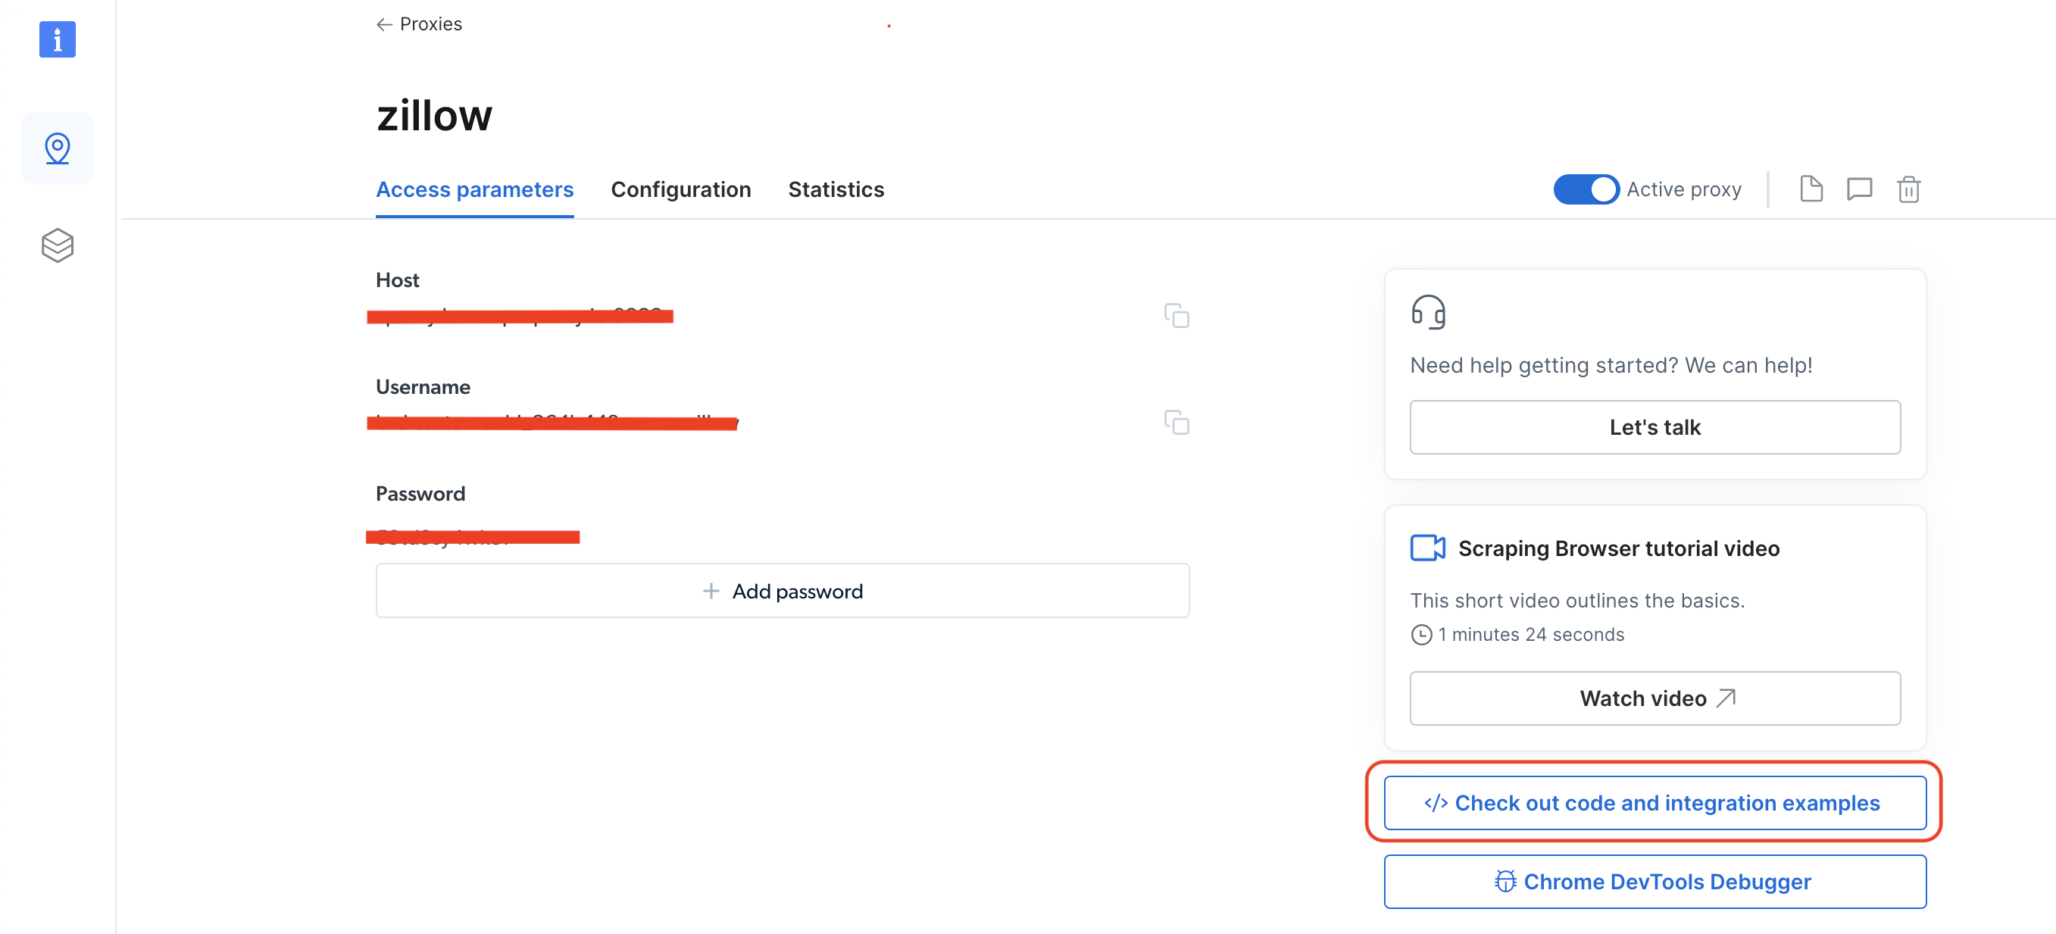Switch to the Configuration tab

click(681, 189)
